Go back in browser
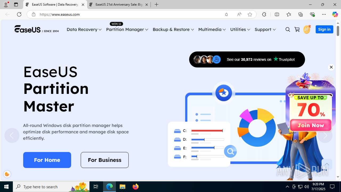 pos(7,14)
